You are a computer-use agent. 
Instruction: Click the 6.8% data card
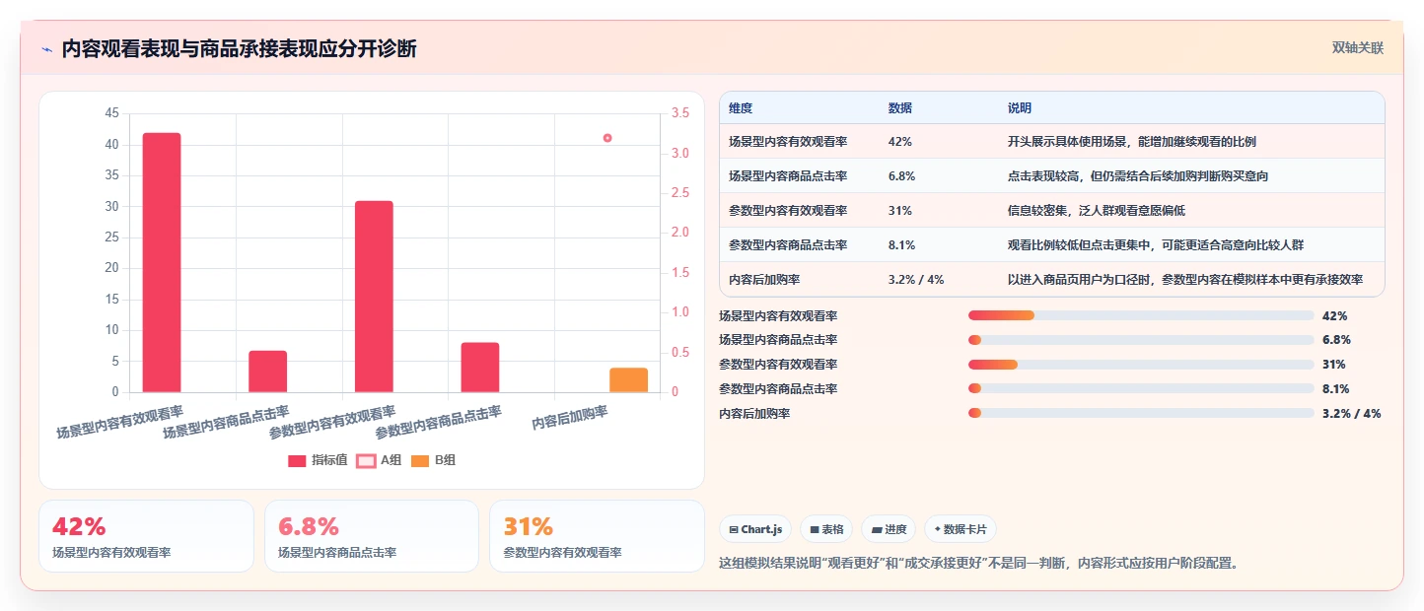click(x=371, y=536)
